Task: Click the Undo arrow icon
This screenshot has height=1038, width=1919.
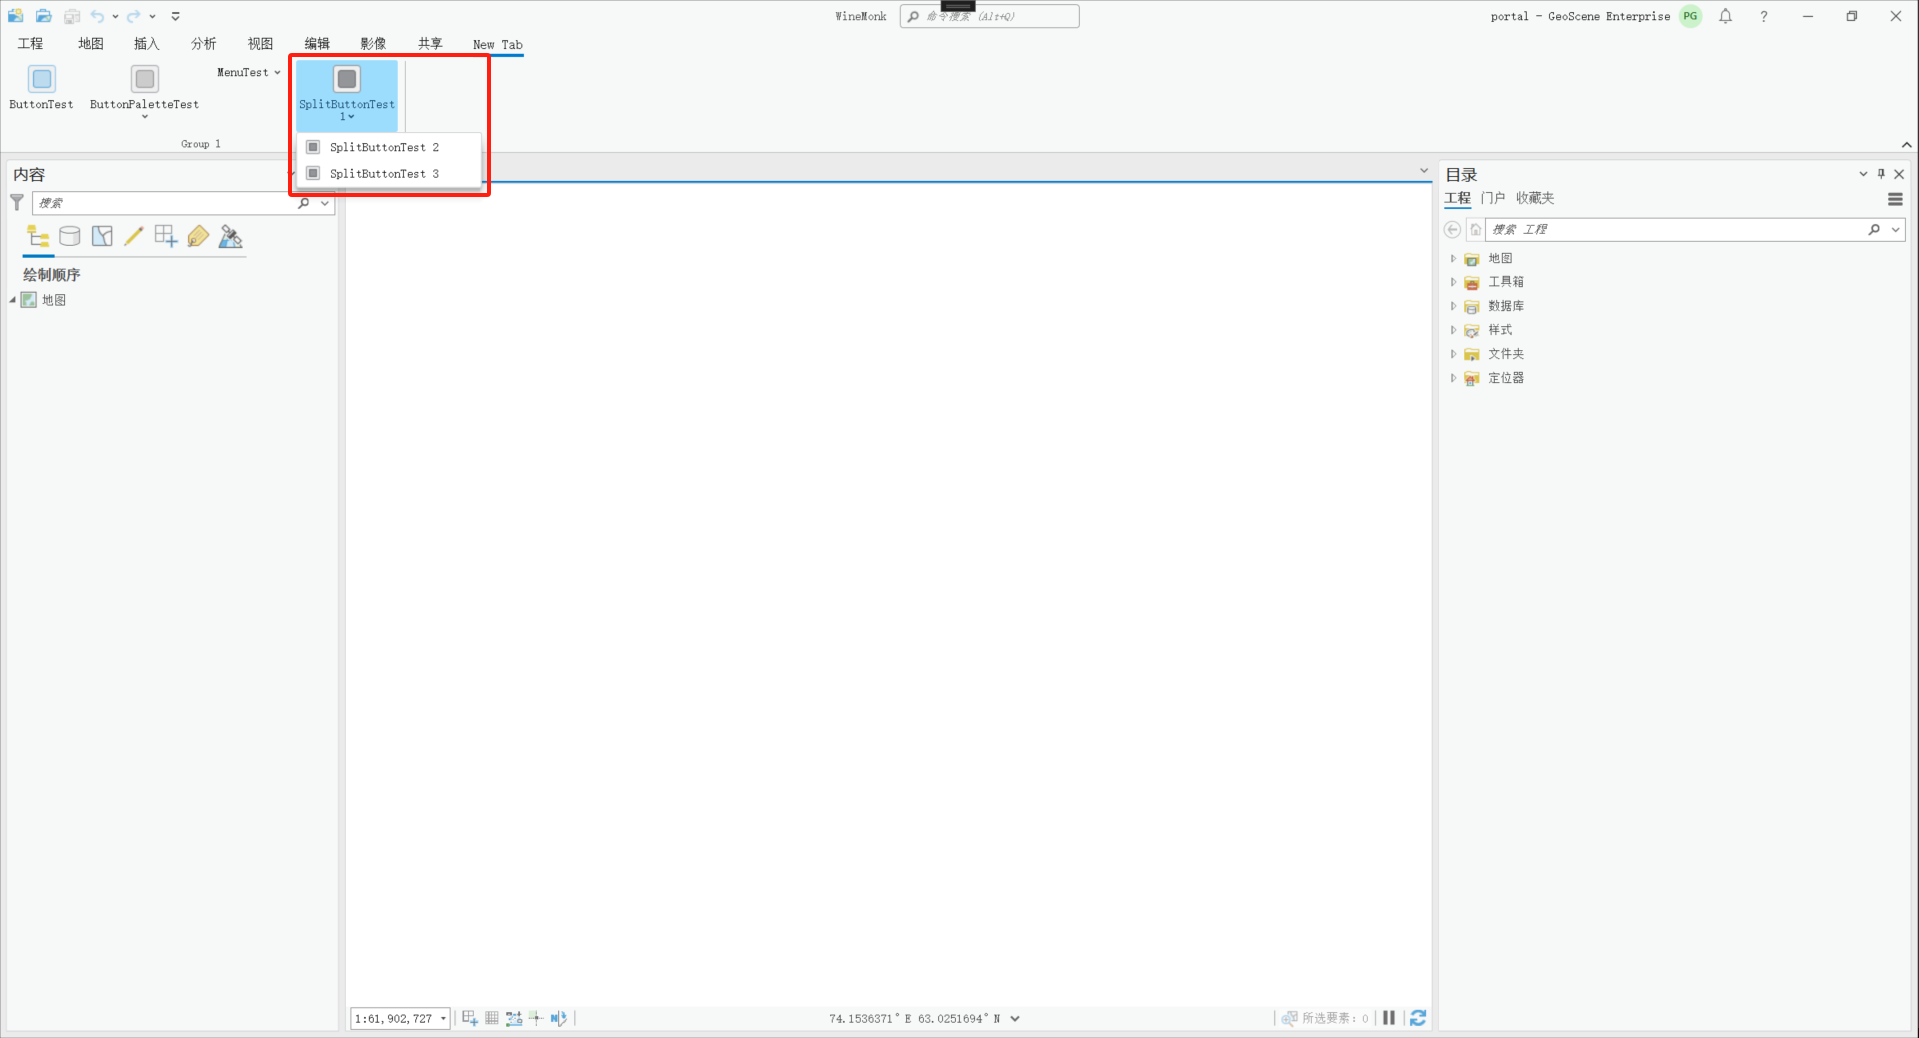Action: click(97, 16)
